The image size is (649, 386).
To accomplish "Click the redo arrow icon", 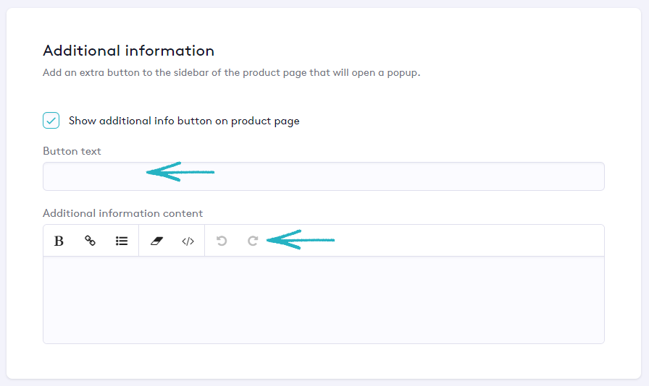I will (x=253, y=241).
